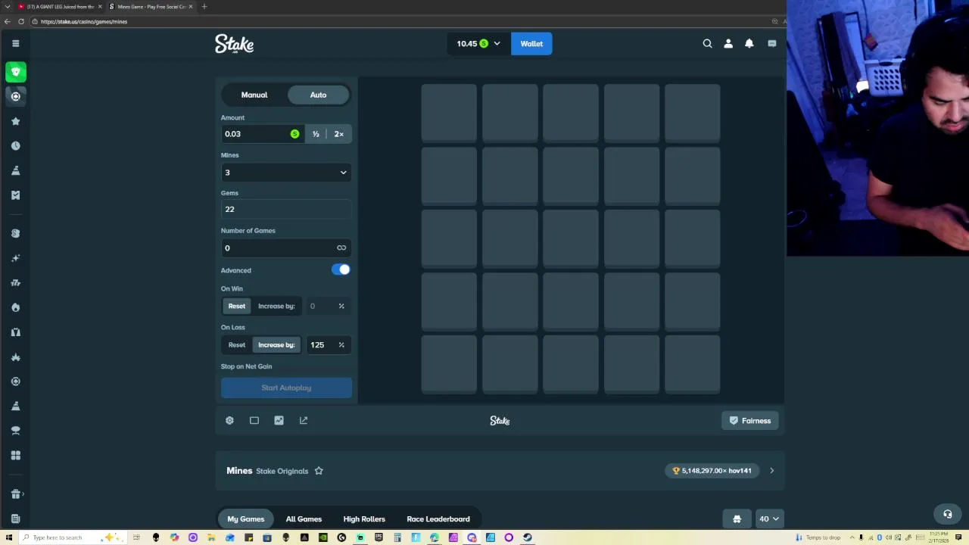The image size is (969, 545).
Task: Select On Loss Reset option
Action: [x=237, y=345]
